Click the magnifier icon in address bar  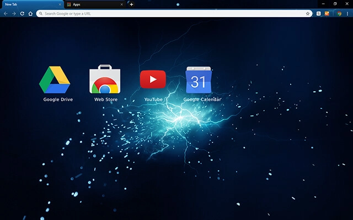(x=40, y=14)
